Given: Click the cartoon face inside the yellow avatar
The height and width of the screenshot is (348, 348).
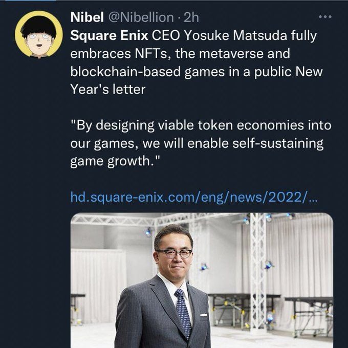Looking at the screenshot, I should (39, 38).
